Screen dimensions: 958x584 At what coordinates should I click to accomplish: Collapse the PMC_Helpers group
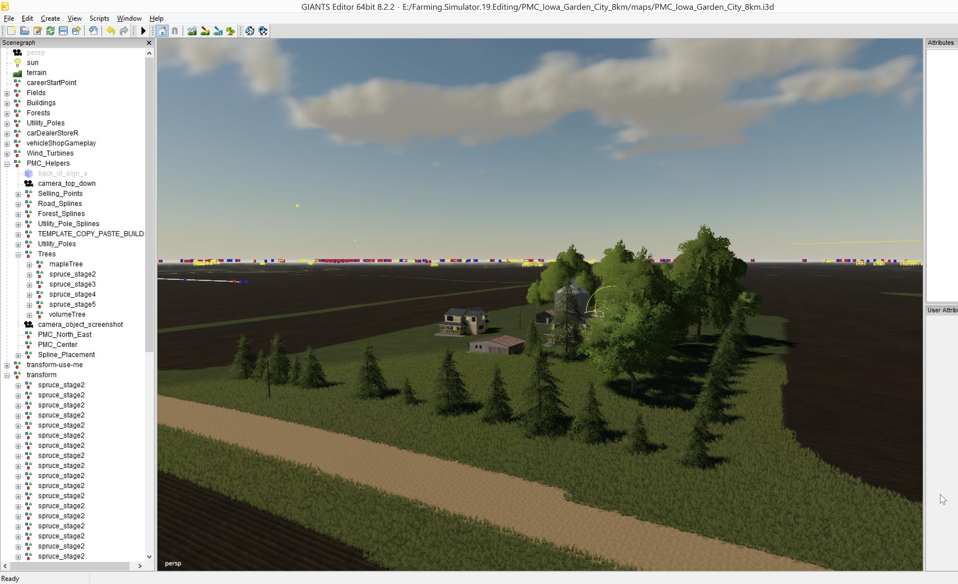pyautogui.click(x=7, y=164)
